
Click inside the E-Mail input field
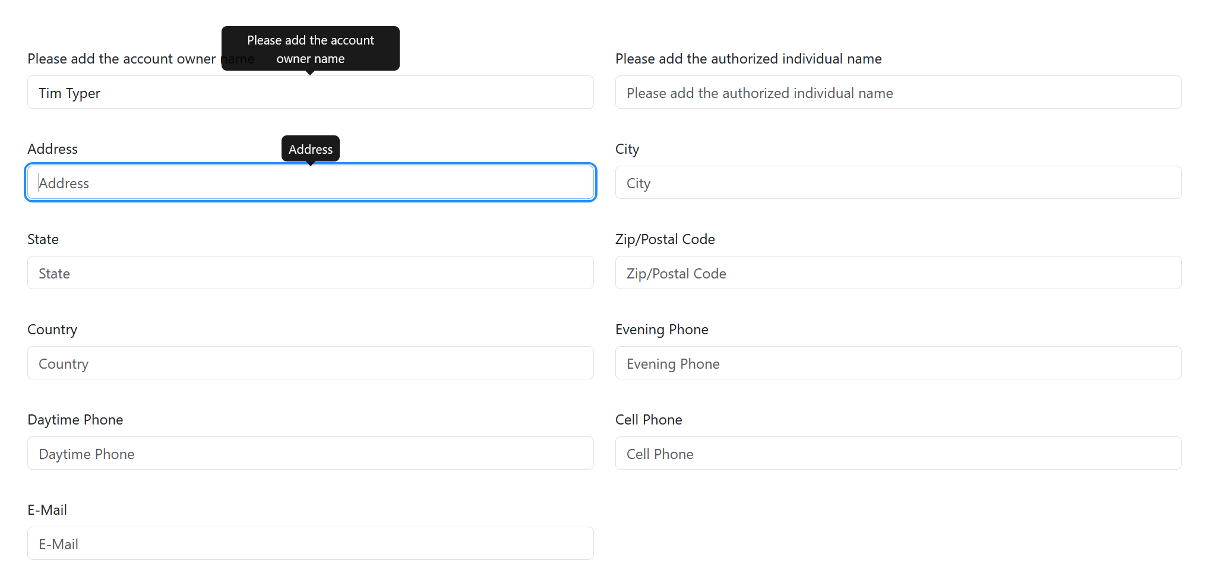point(310,543)
